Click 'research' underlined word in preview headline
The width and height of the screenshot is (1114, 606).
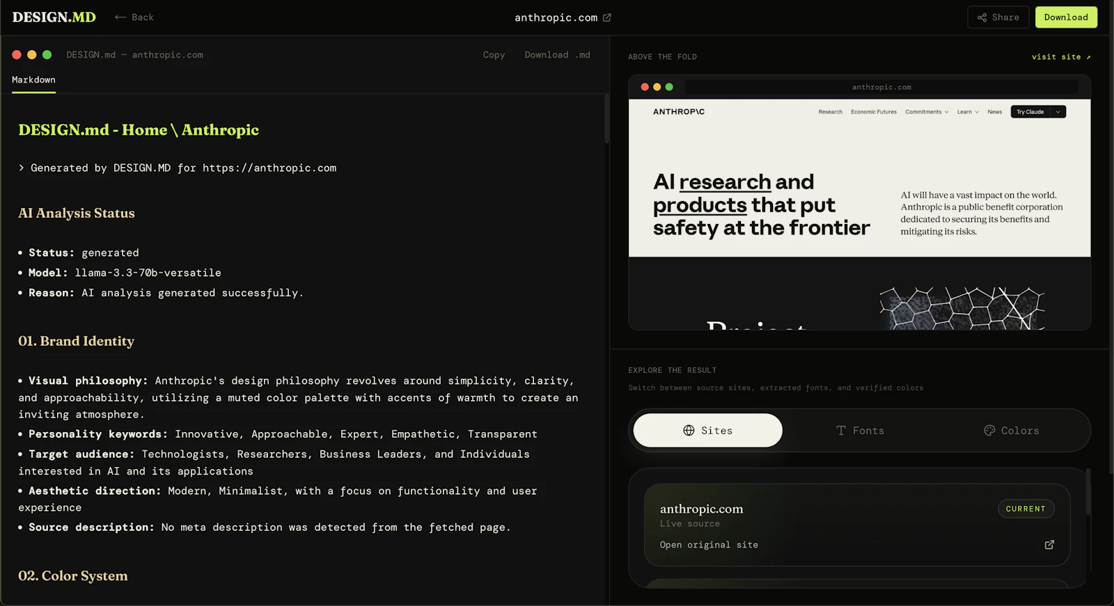pyautogui.click(x=725, y=182)
